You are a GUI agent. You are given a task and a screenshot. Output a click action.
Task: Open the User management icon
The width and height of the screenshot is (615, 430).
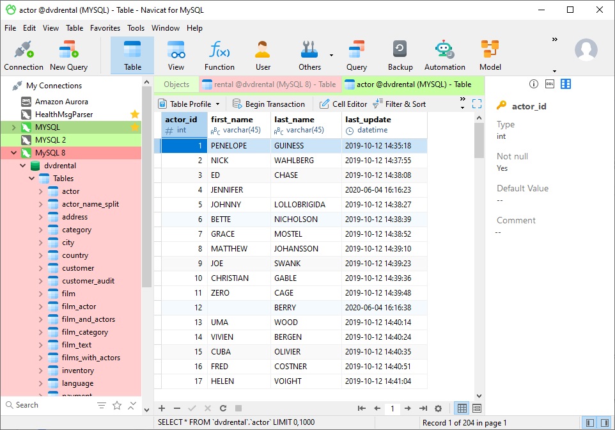click(x=263, y=56)
